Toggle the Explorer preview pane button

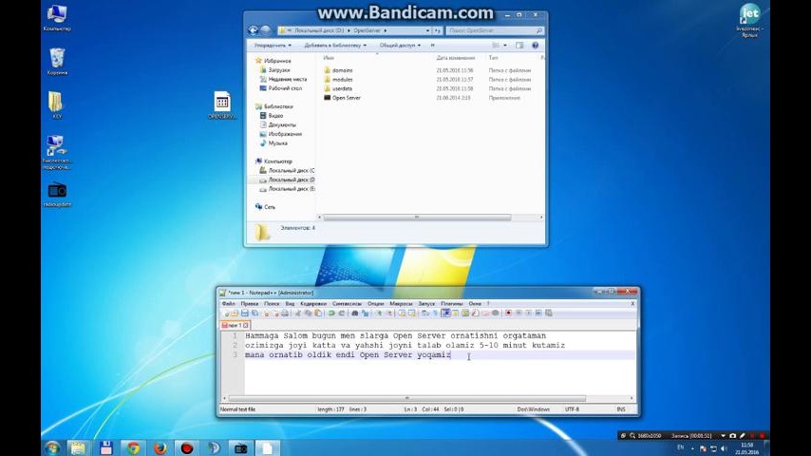click(x=519, y=46)
